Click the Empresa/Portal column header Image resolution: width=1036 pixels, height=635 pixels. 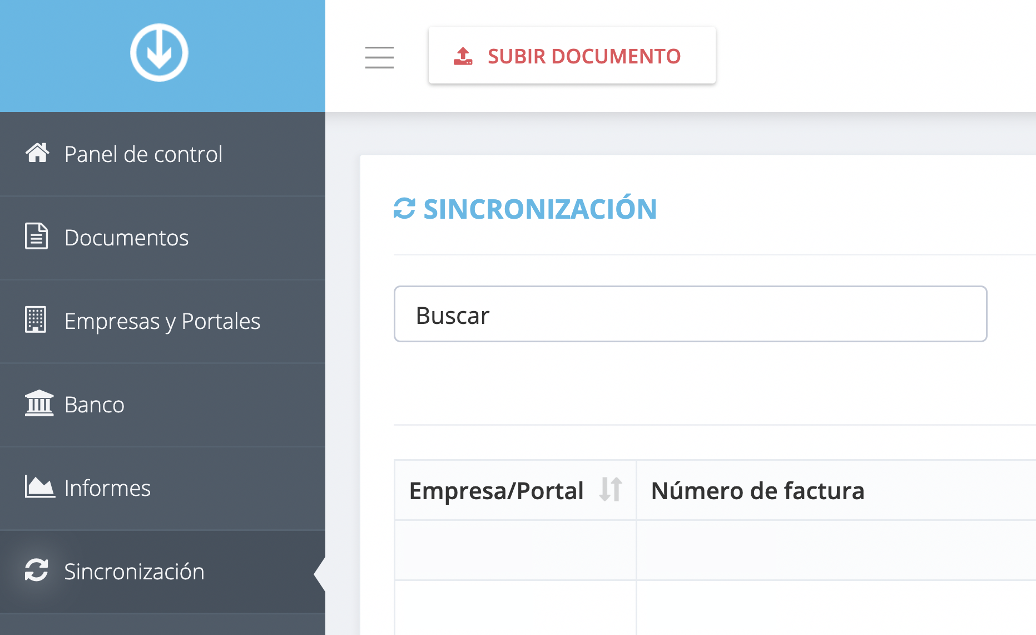pyautogui.click(x=515, y=490)
